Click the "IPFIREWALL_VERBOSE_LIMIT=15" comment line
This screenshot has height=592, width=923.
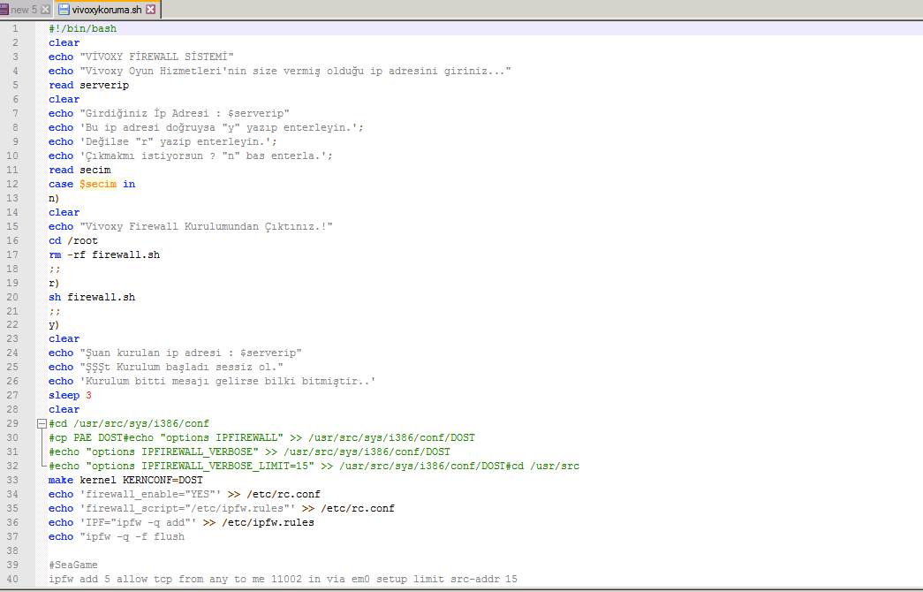tap(314, 467)
